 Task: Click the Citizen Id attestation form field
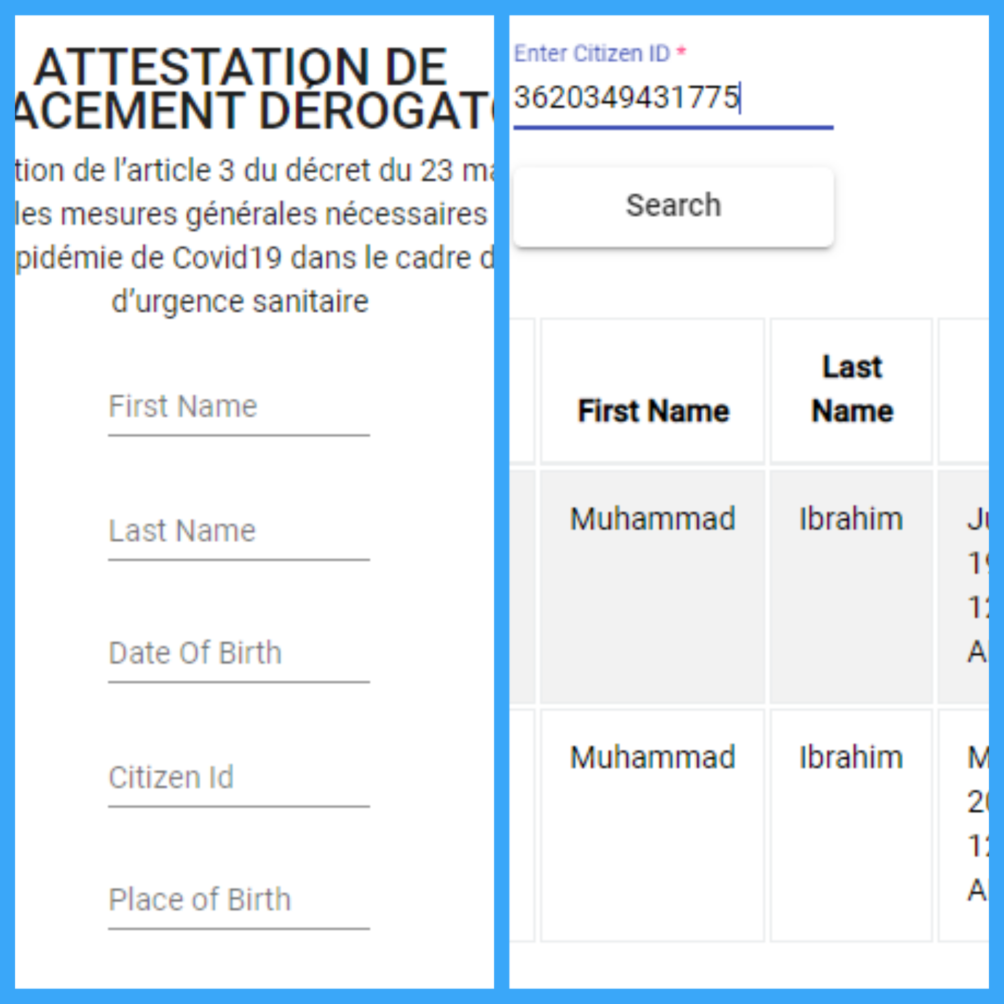(x=238, y=779)
